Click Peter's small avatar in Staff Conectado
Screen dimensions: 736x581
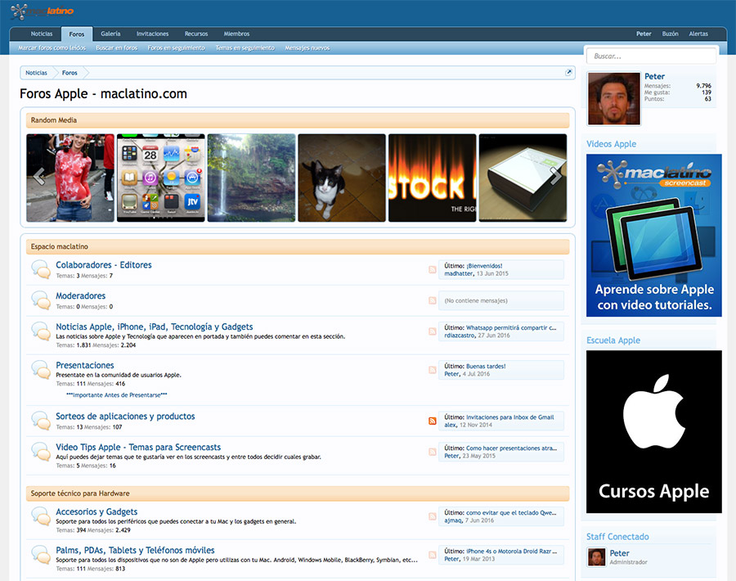[x=597, y=557]
